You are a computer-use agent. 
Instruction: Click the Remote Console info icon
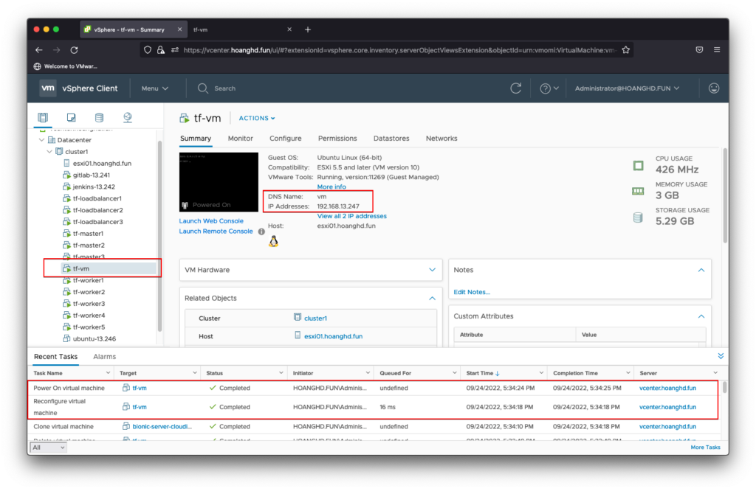[x=261, y=231]
